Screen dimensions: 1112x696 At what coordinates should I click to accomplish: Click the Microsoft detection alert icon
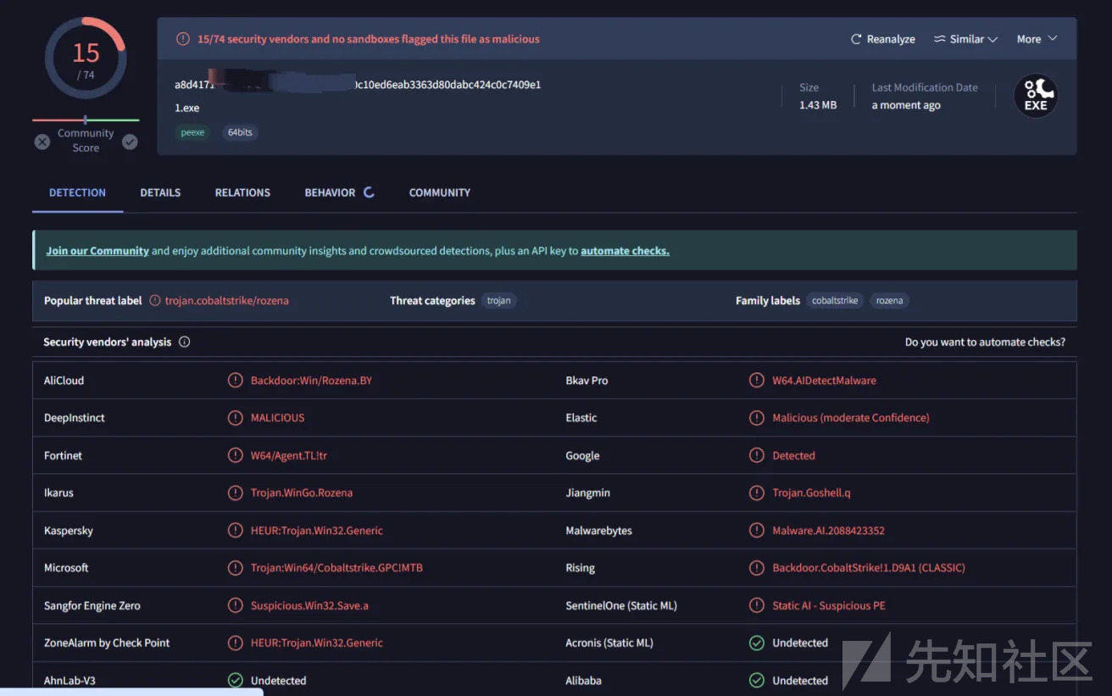click(236, 568)
